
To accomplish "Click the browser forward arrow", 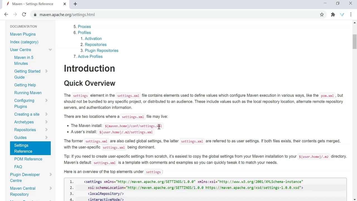I will point(15,15).
